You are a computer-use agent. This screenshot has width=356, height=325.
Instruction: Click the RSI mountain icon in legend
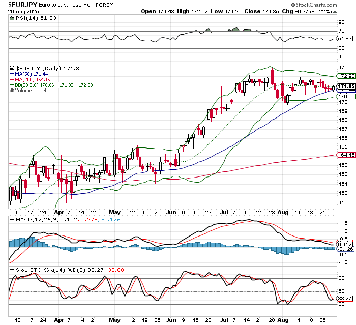tap(12, 18)
